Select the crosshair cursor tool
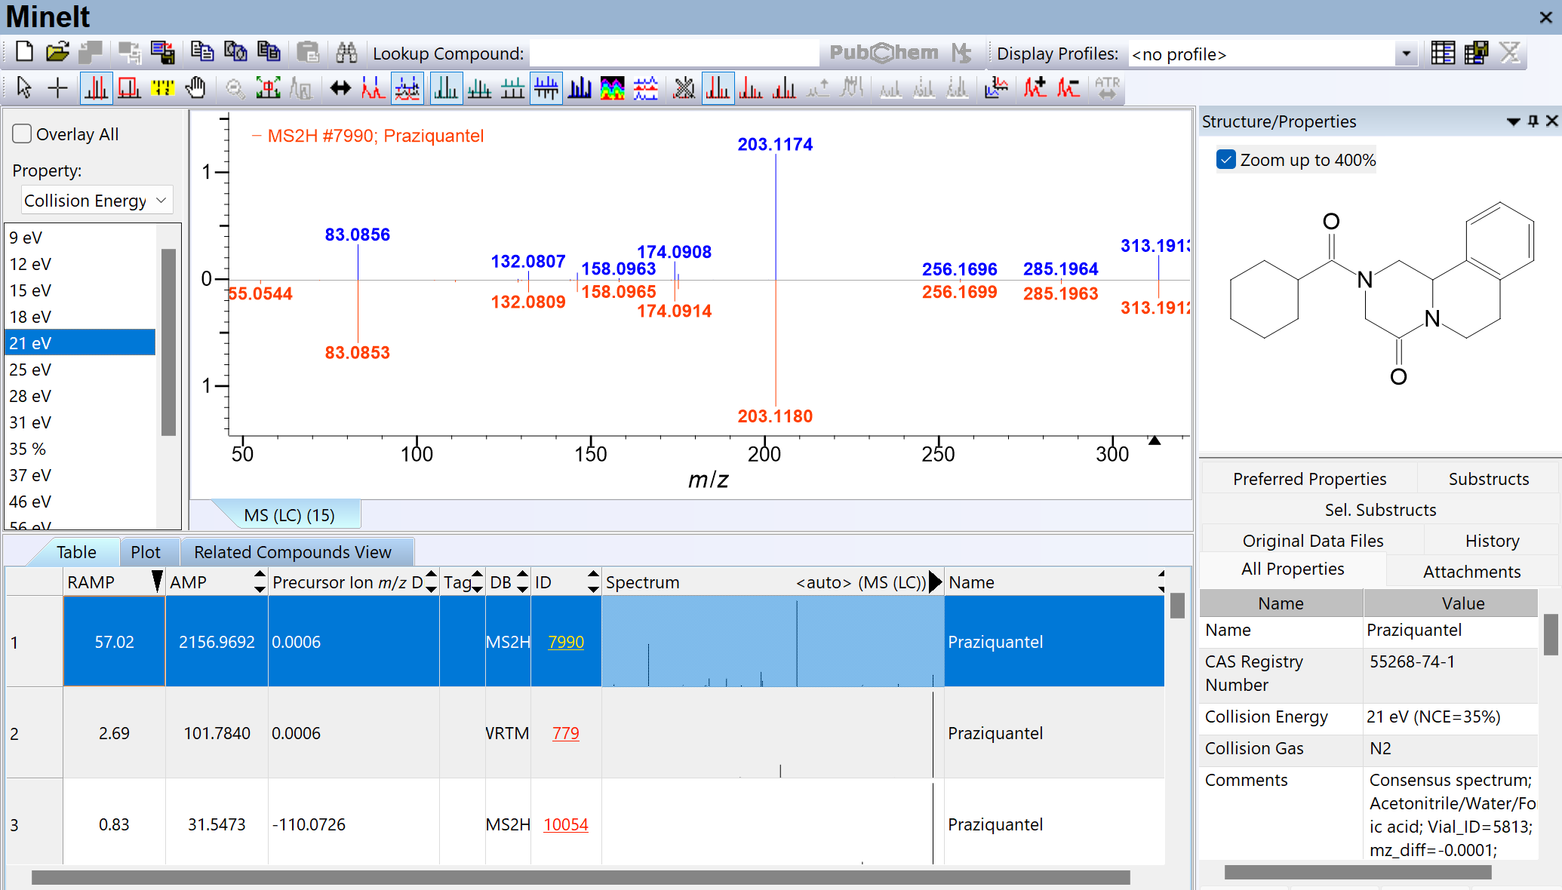The image size is (1562, 890). [57, 88]
